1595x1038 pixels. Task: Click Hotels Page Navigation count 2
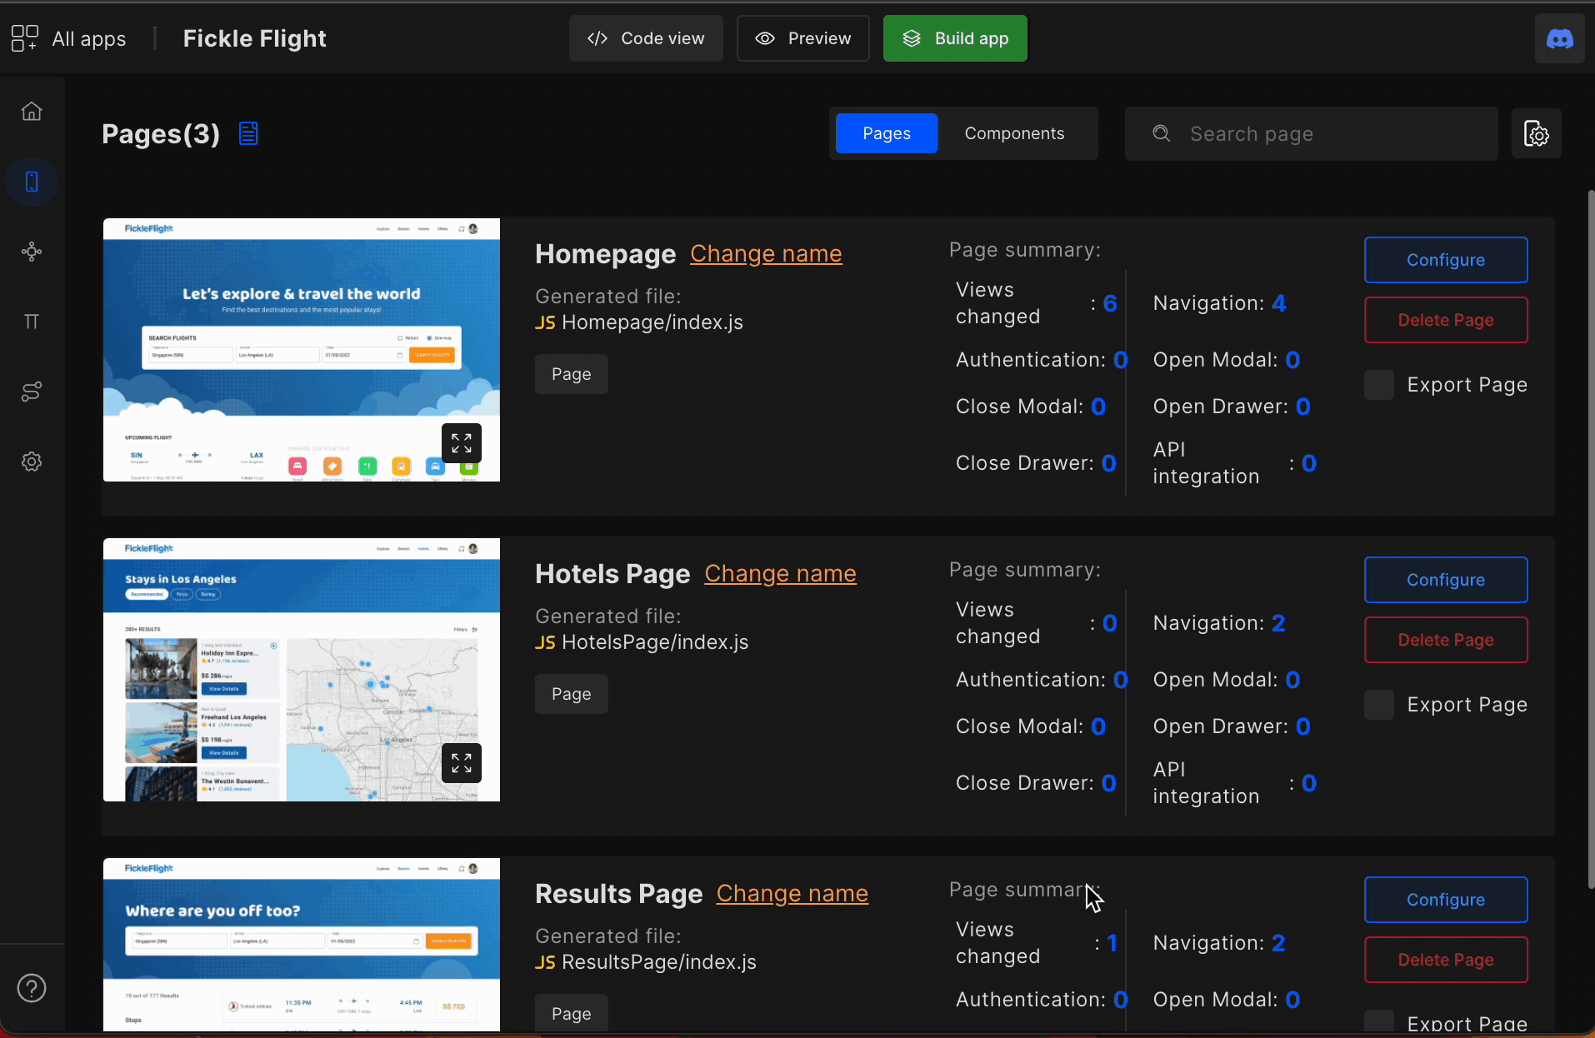[x=1278, y=623]
